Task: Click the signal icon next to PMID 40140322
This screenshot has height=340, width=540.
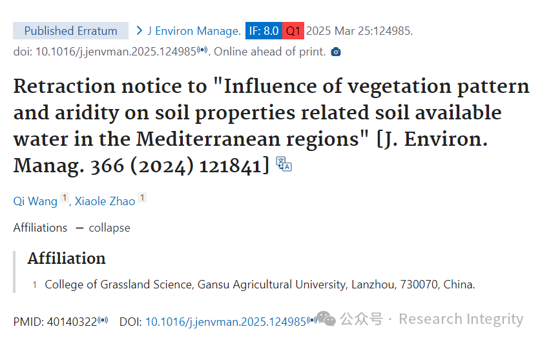Action: (x=103, y=321)
